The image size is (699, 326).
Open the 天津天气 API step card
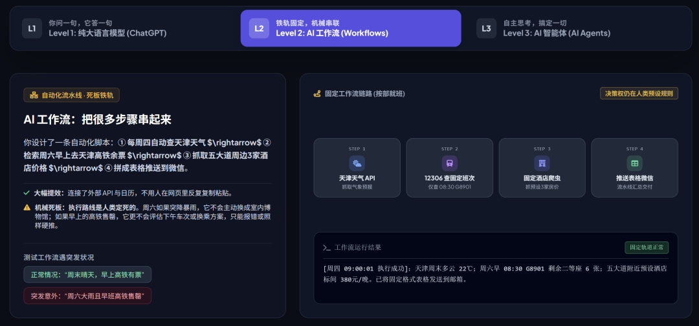pyautogui.click(x=357, y=168)
